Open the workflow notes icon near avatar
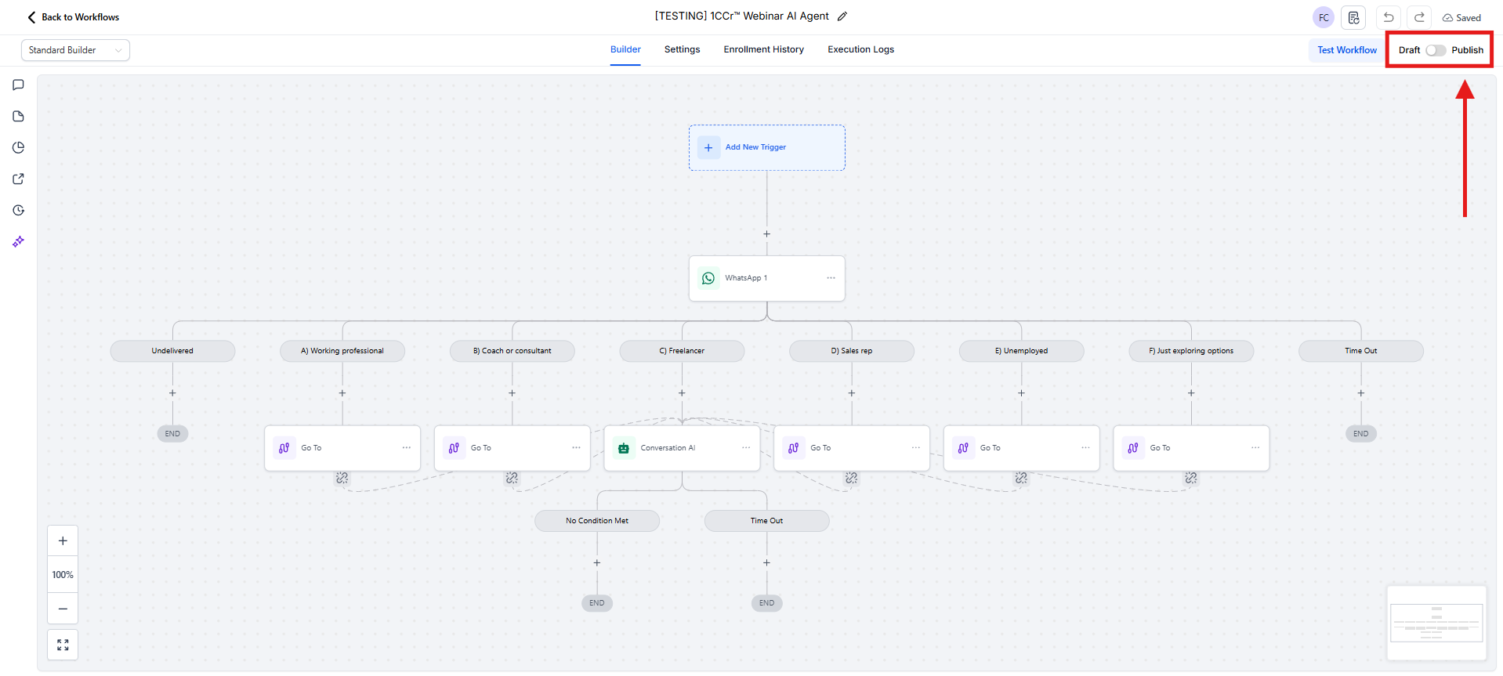Screen dimensions: 1503x676 click(1353, 17)
